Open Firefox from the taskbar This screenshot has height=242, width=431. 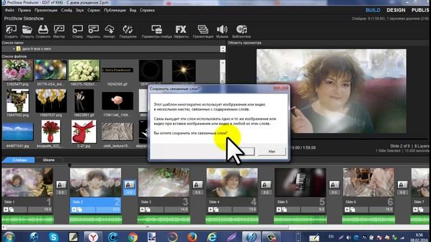tap(192, 237)
